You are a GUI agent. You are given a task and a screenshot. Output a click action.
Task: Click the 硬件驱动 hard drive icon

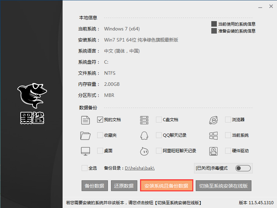[x=213, y=151]
